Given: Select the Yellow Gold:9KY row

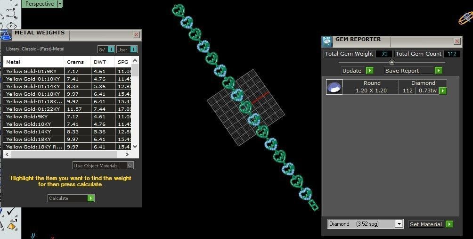Looking at the screenshot, I should tap(67, 116).
